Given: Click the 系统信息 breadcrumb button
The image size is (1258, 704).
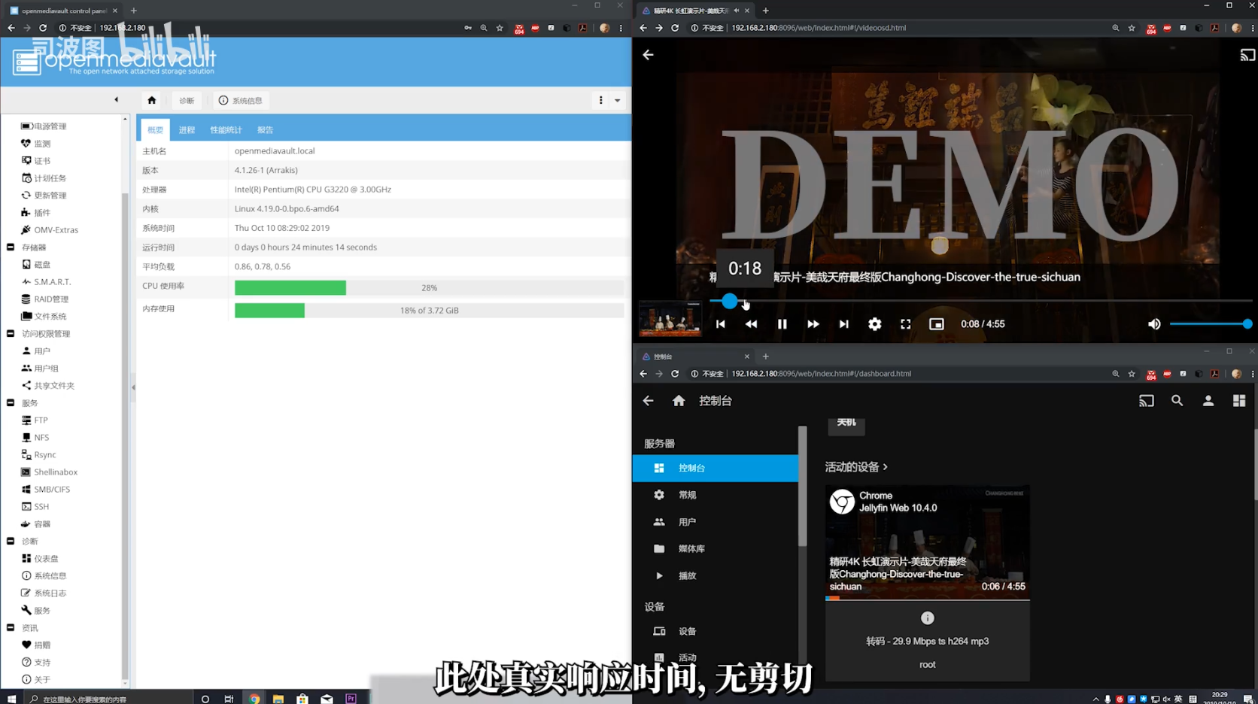Looking at the screenshot, I should (241, 101).
